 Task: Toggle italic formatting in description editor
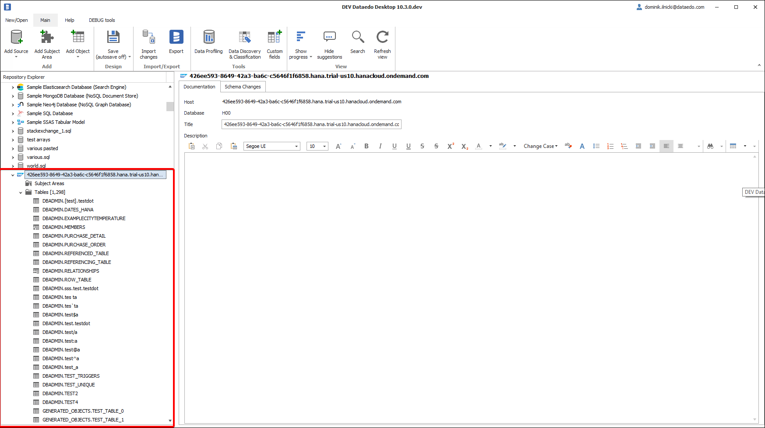tap(380, 146)
